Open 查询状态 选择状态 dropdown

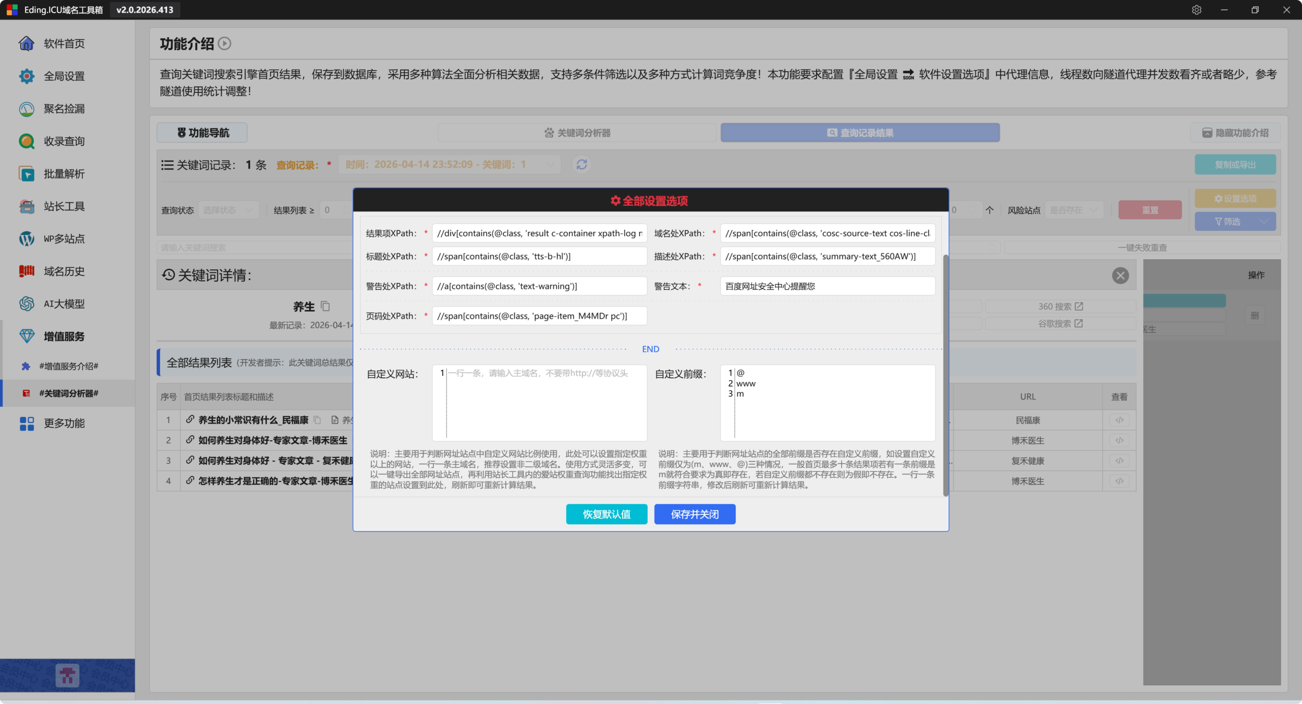(228, 210)
